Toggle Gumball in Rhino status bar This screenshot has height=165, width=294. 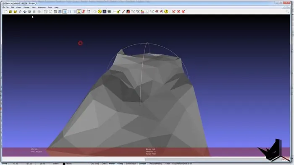point(142,163)
